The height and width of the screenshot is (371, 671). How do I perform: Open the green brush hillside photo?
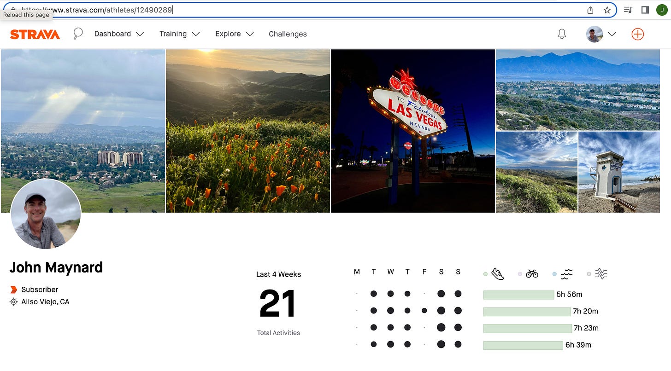pyautogui.click(x=536, y=172)
